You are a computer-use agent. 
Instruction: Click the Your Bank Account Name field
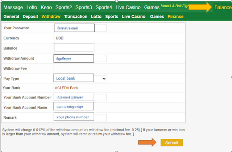point(74,107)
